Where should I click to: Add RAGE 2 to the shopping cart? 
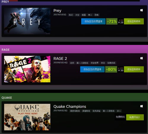pos(134,69)
